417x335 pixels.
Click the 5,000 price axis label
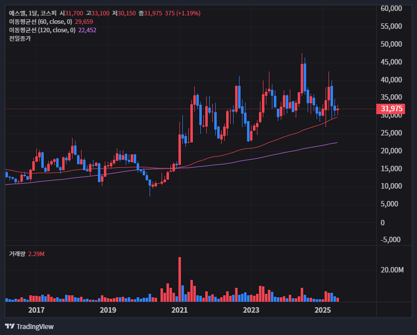[389, 203]
